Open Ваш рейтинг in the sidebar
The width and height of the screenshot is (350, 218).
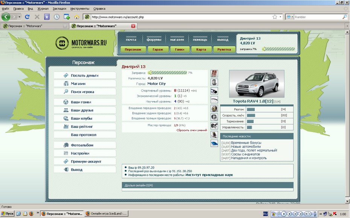[85, 126]
